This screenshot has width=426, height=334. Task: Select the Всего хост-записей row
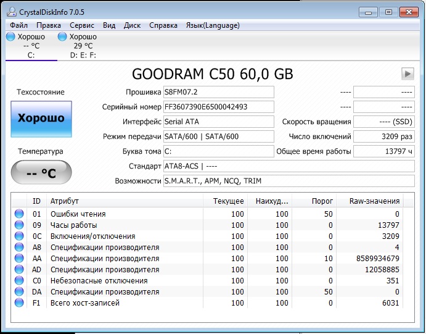208,303
